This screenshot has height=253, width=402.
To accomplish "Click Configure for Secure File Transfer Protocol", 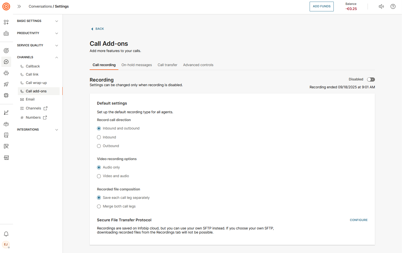I will [x=359, y=220].
